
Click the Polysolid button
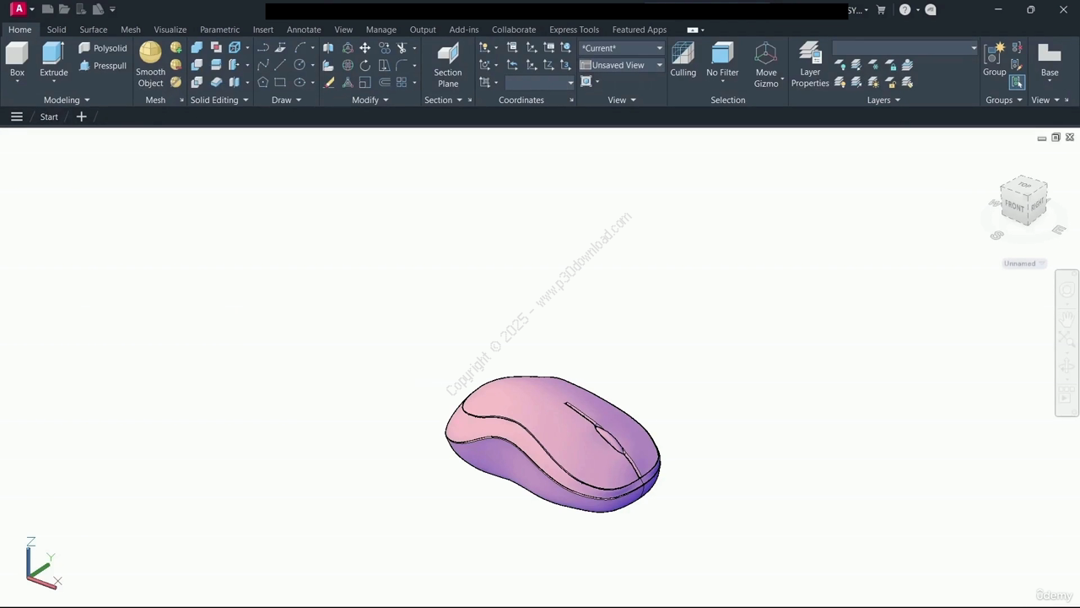[103, 48]
